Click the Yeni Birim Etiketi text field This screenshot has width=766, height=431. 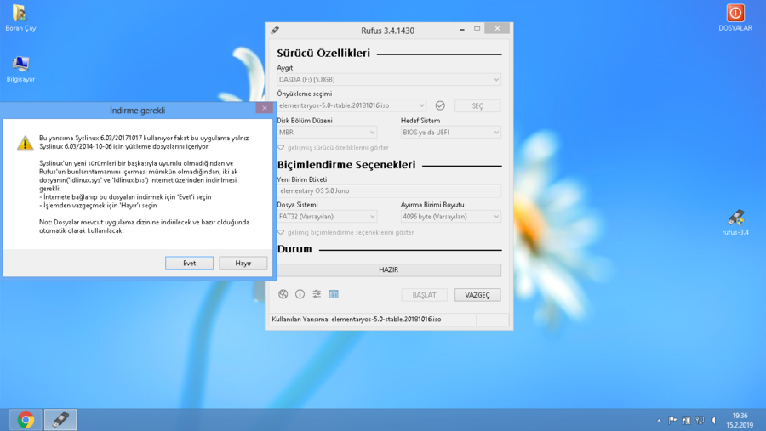tap(389, 191)
